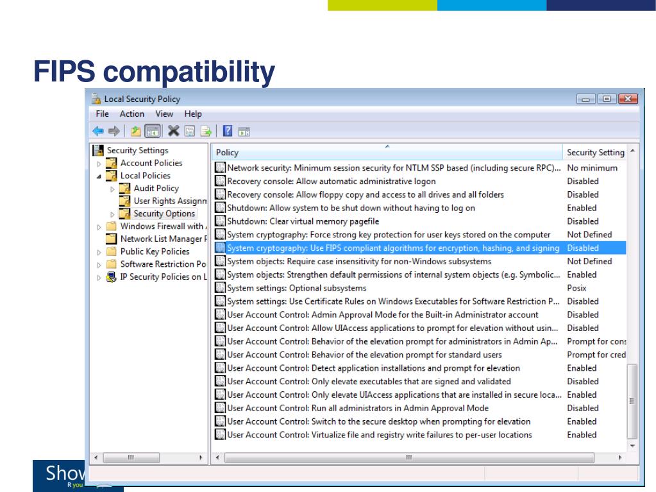Expand the Windows Firewall tree node
The height and width of the screenshot is (492, 656).
99,227
